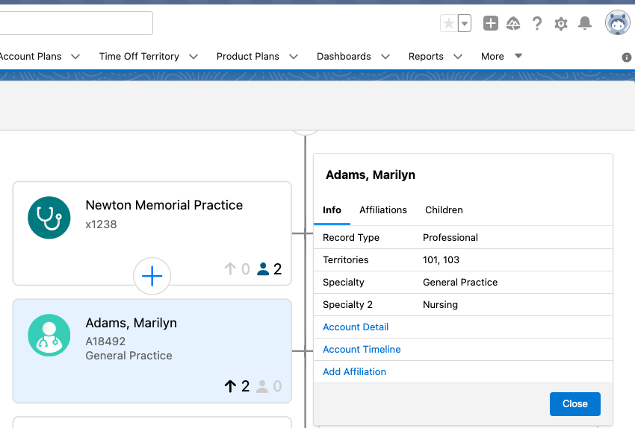The width and height of the screenshot is (635, 428).
Task: Open the user profile avatar
Action: (617, 23)
